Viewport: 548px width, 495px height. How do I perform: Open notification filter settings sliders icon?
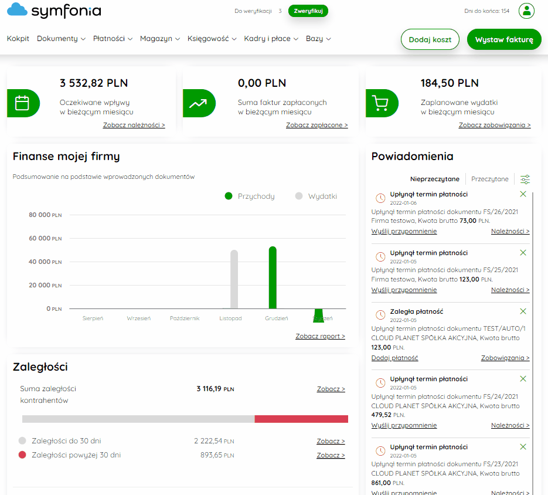pyautogui.click(x=525, y=179)
